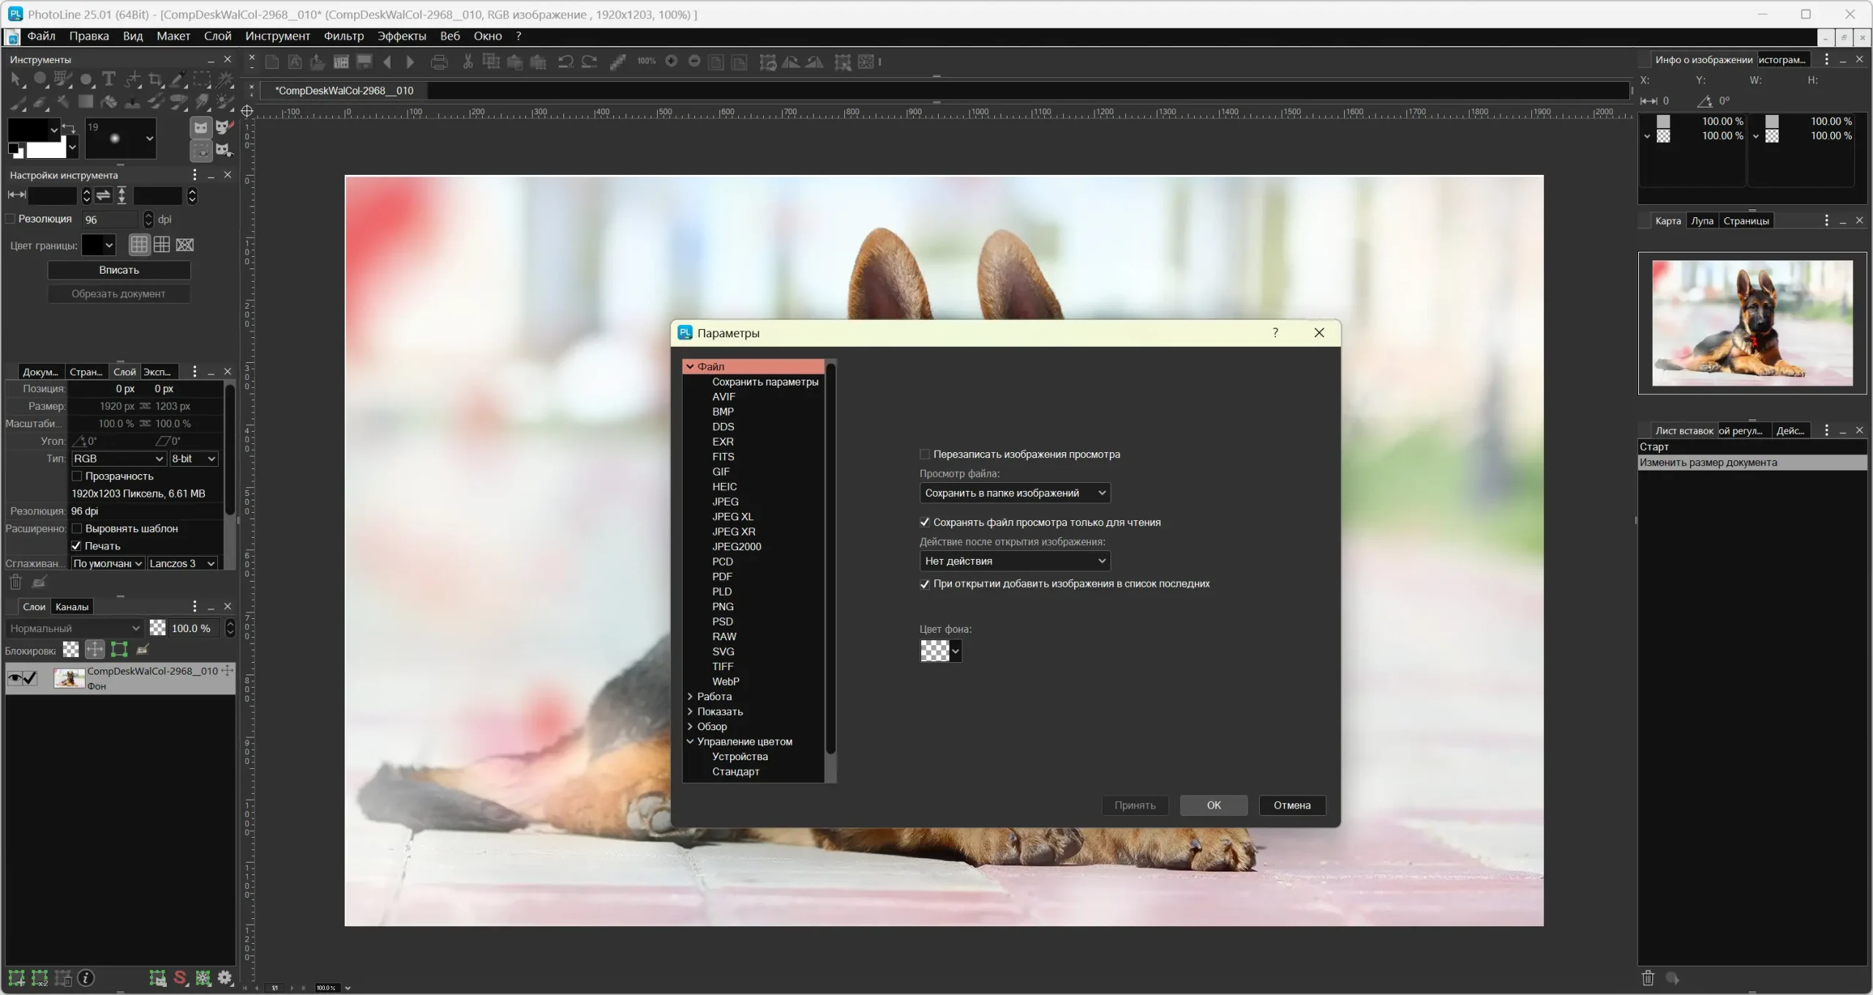Expand the Работа tree node
The image size is (1873, 995).
(x=690, y=696)
